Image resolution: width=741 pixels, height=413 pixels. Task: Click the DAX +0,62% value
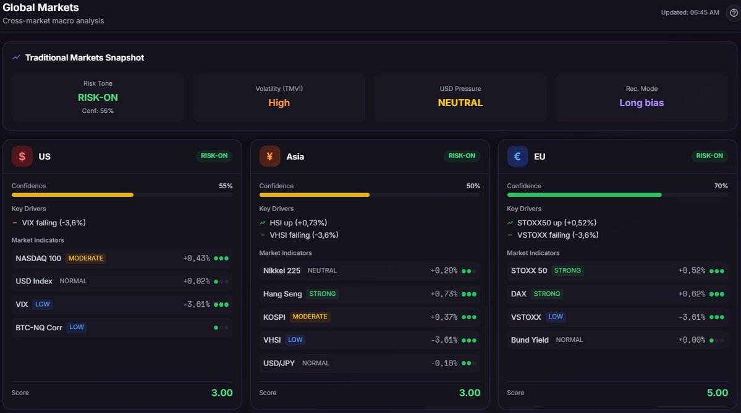pos(692,294)
